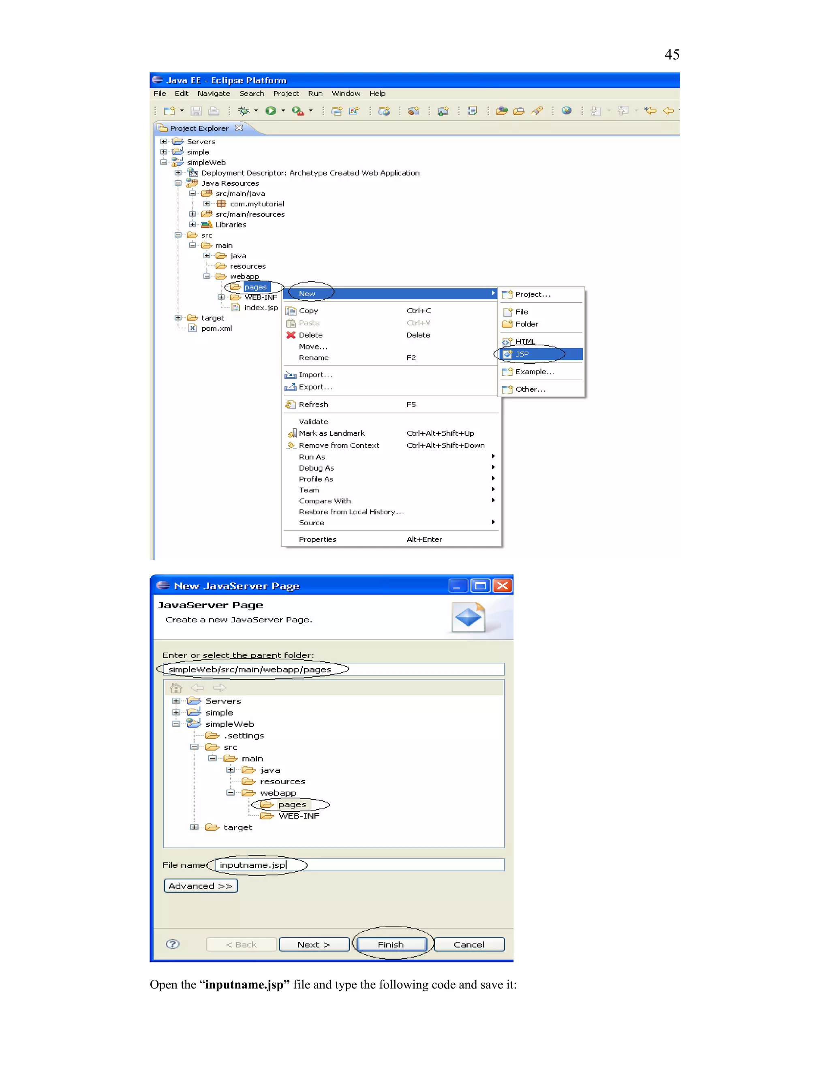830x1074 pixels.
Task: Open the File menu
Action: (160, 94)
